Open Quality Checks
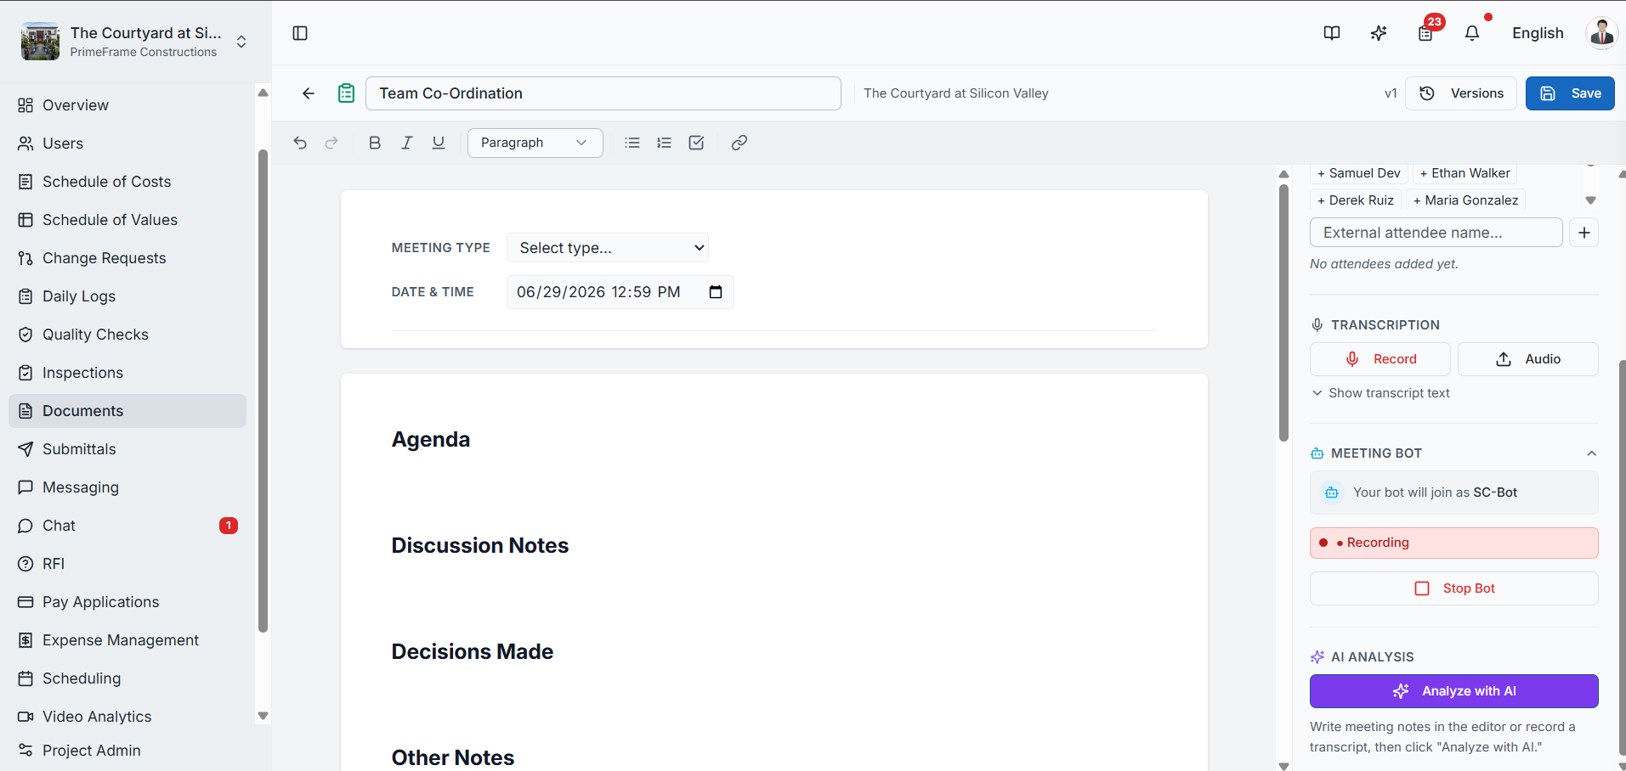The width and height of the screenshot is (1626, 771). pos(127,335)
